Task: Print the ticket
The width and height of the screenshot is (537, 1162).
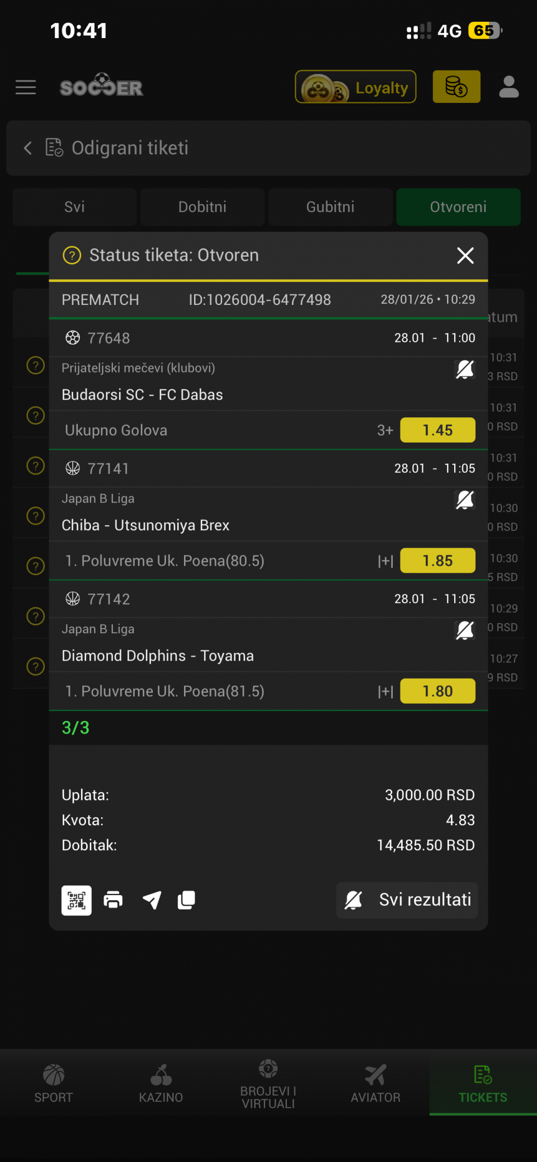Action: 113,900
